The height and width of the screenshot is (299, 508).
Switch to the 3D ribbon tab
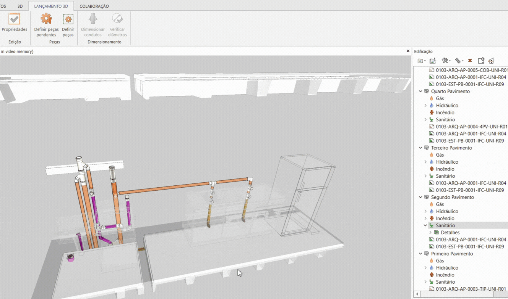[20, 6]
